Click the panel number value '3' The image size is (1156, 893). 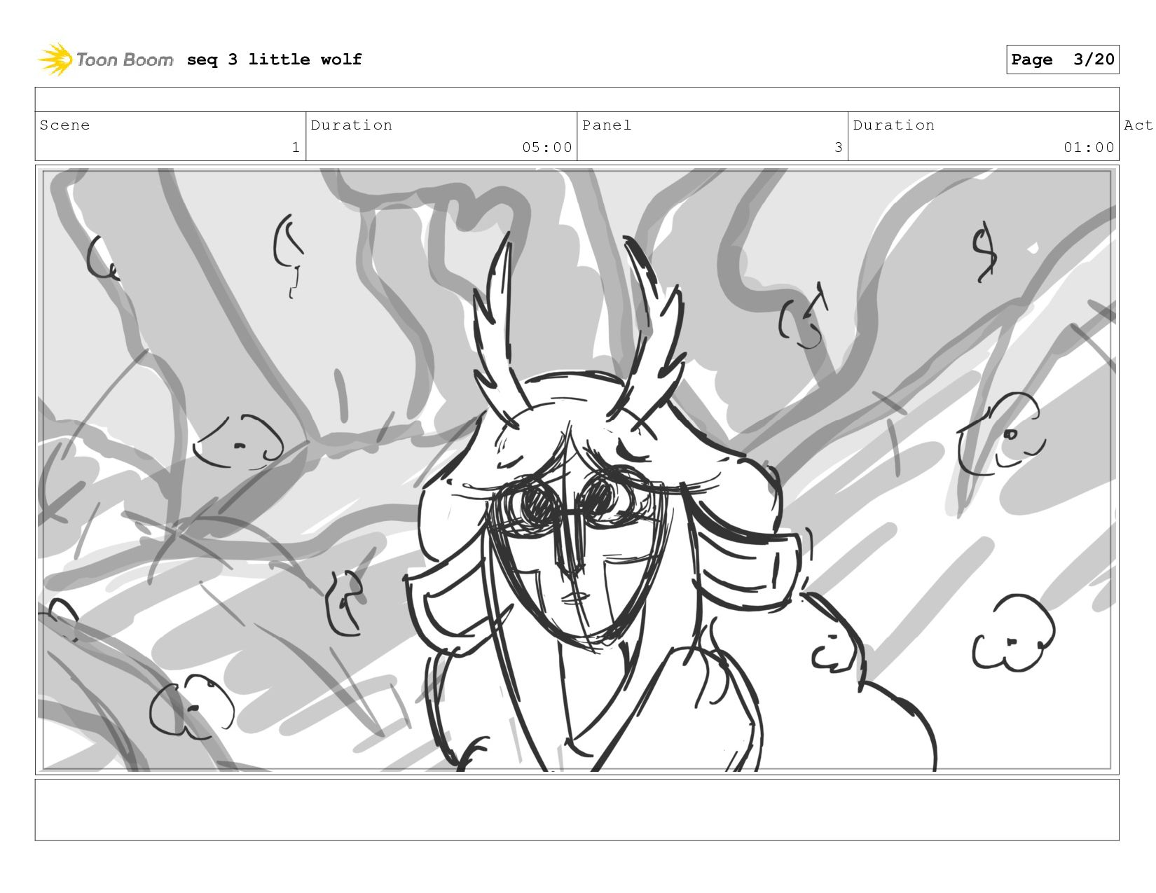pos(838,147)
